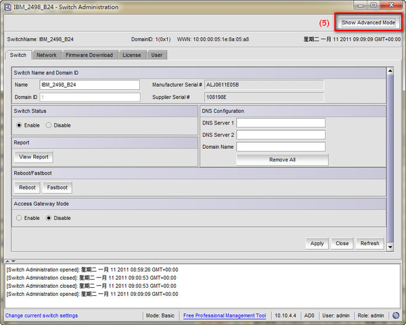Select Disable under Access Gateway Mode

[x=58, y=218]
